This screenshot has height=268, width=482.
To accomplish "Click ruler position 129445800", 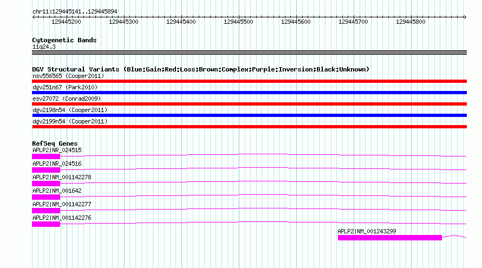I will point(411,22).
